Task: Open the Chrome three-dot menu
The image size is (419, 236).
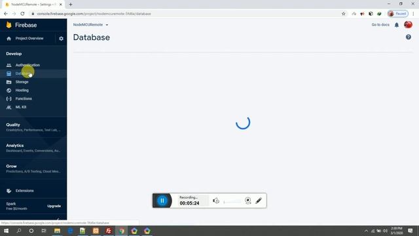Action: 413,14
